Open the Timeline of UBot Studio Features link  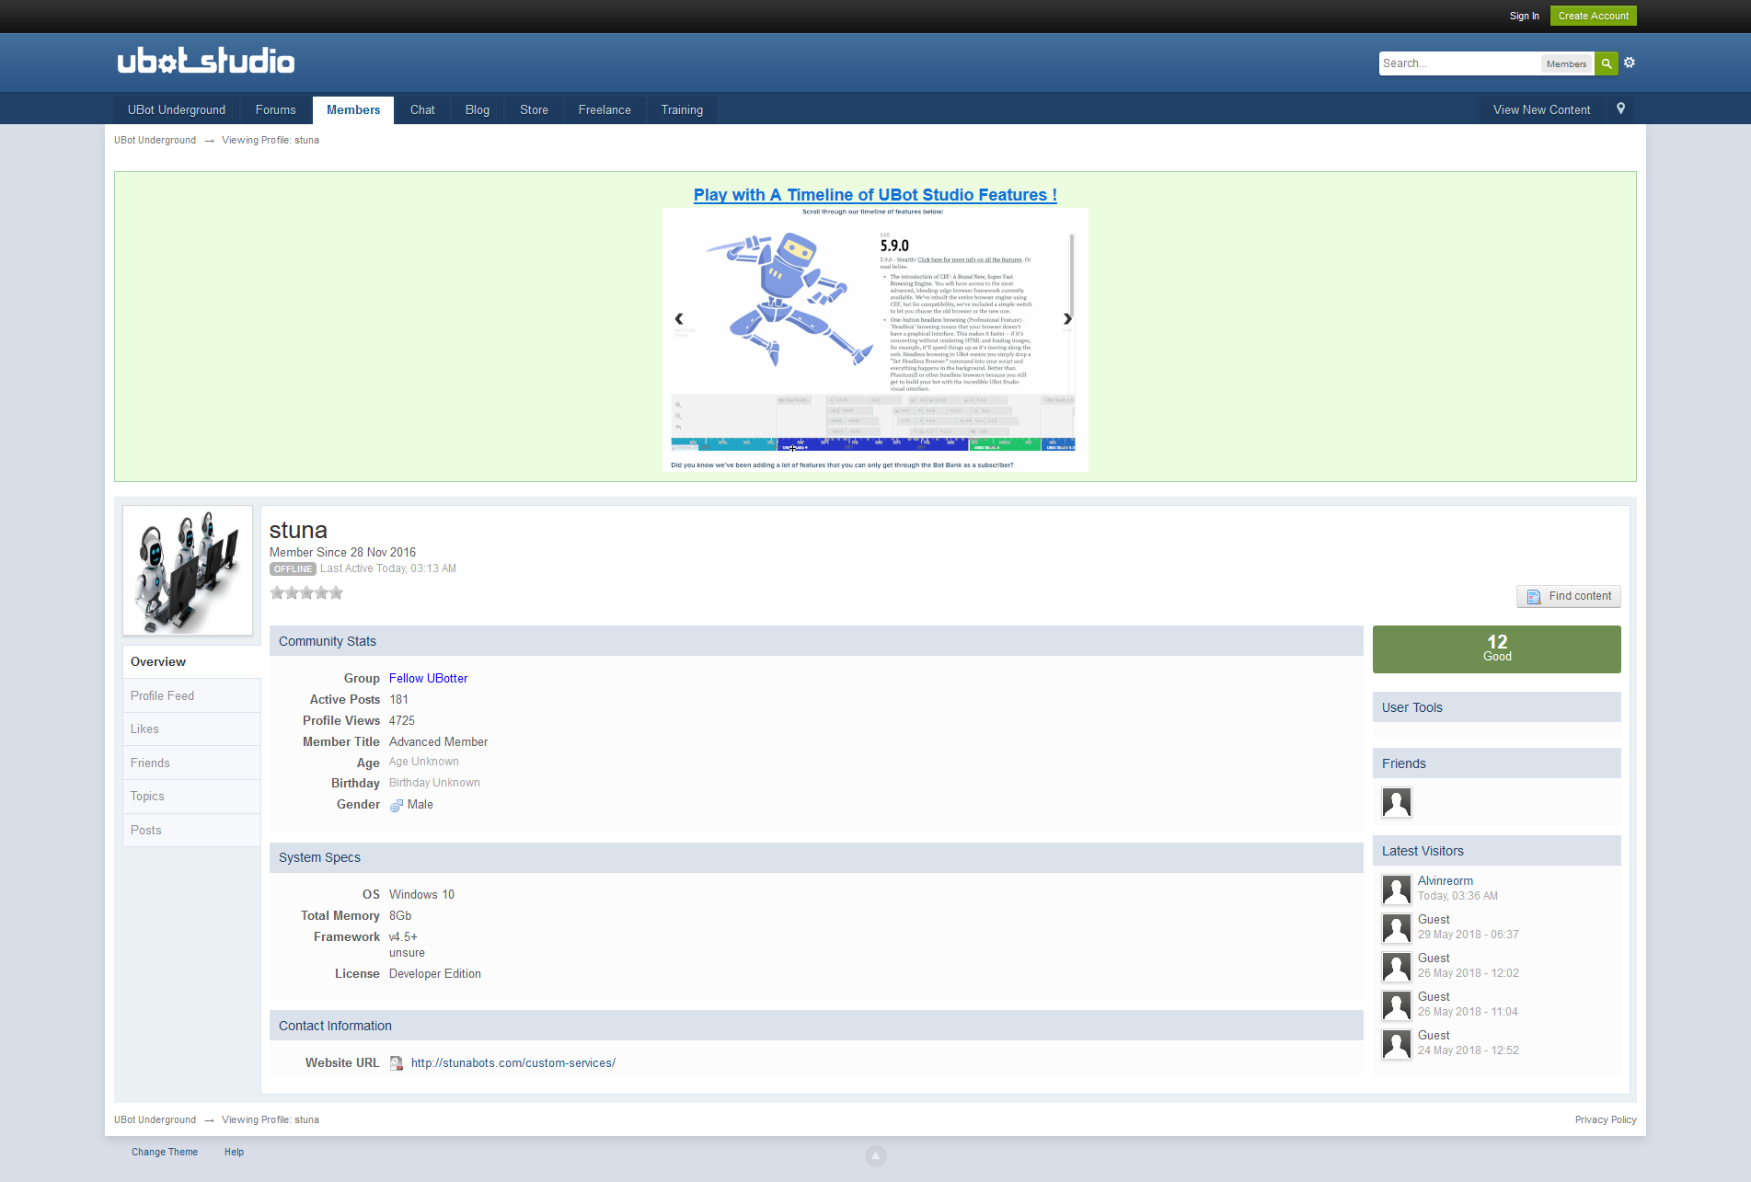[x=875, y=195]
